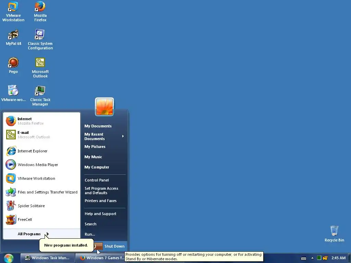This screenshot has width=351, height=263.
Task: Select the MyPal 68 desktop icon
Action: tap(13, 38)
